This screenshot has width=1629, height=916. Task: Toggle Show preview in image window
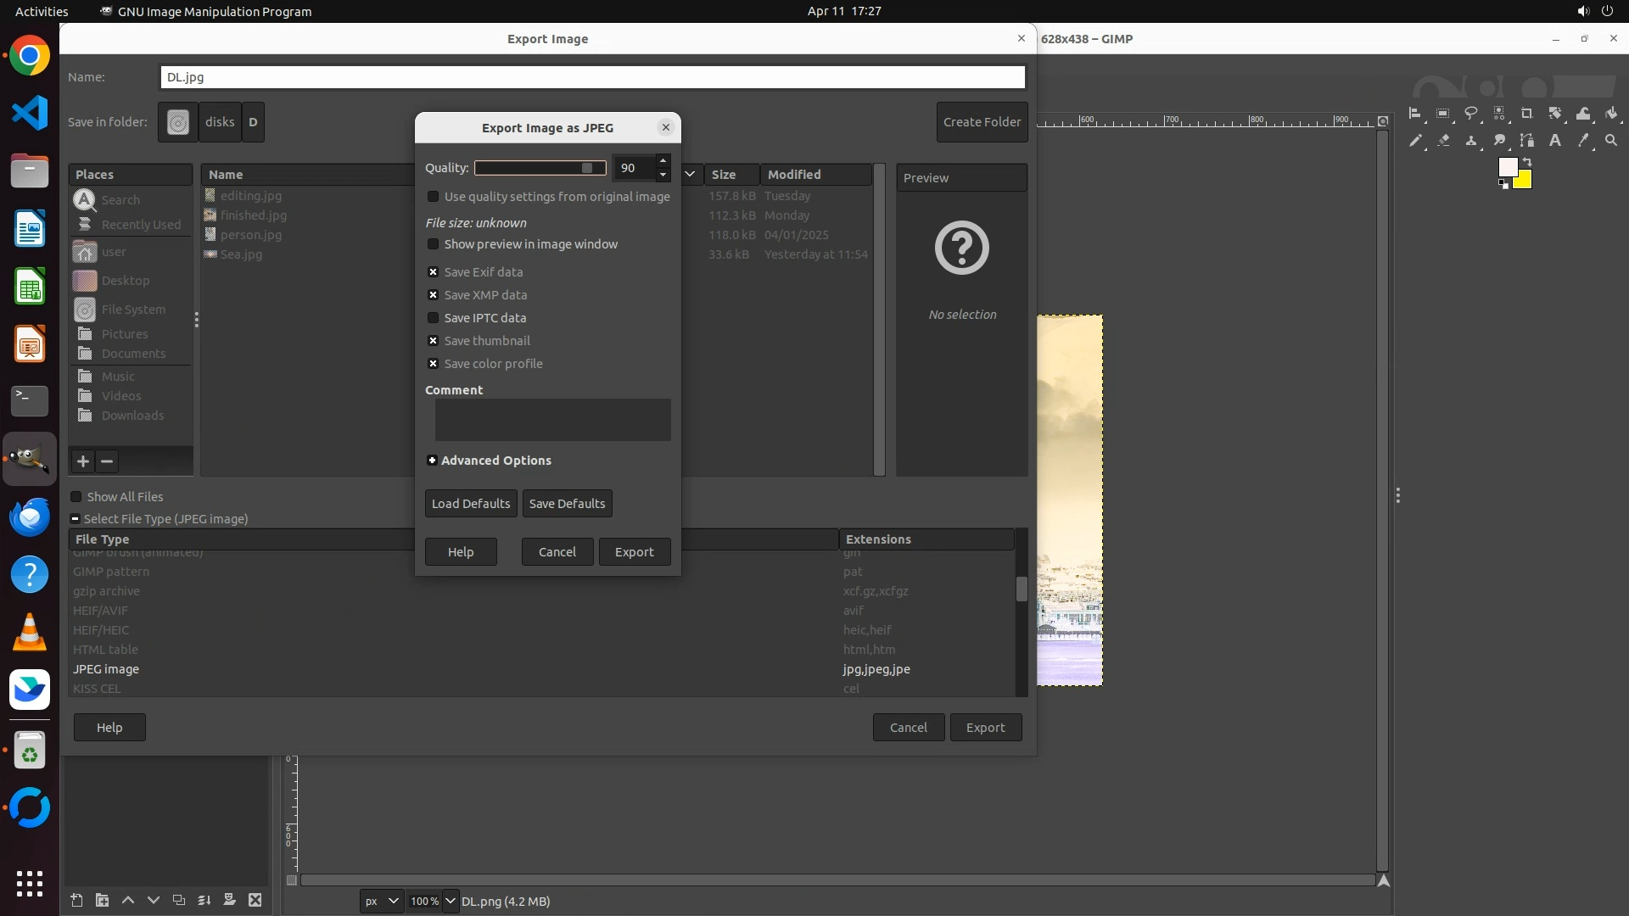[434, 244]
